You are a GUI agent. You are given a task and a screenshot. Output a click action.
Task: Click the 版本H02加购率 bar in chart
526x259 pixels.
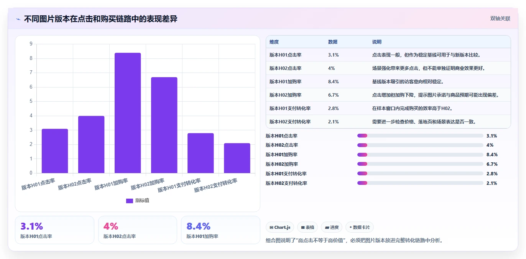coord(164,125)
